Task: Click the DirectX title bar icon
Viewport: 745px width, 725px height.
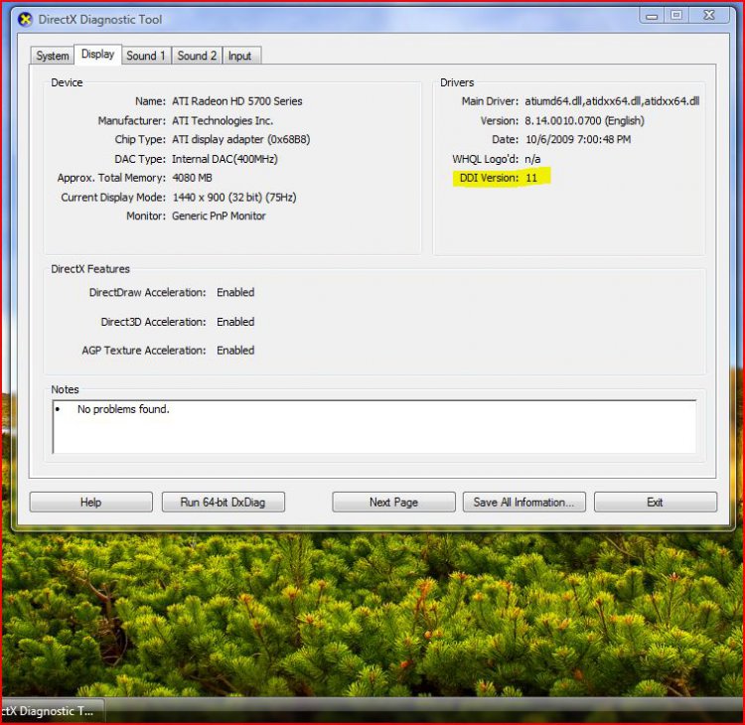Action: coord(25,20)
